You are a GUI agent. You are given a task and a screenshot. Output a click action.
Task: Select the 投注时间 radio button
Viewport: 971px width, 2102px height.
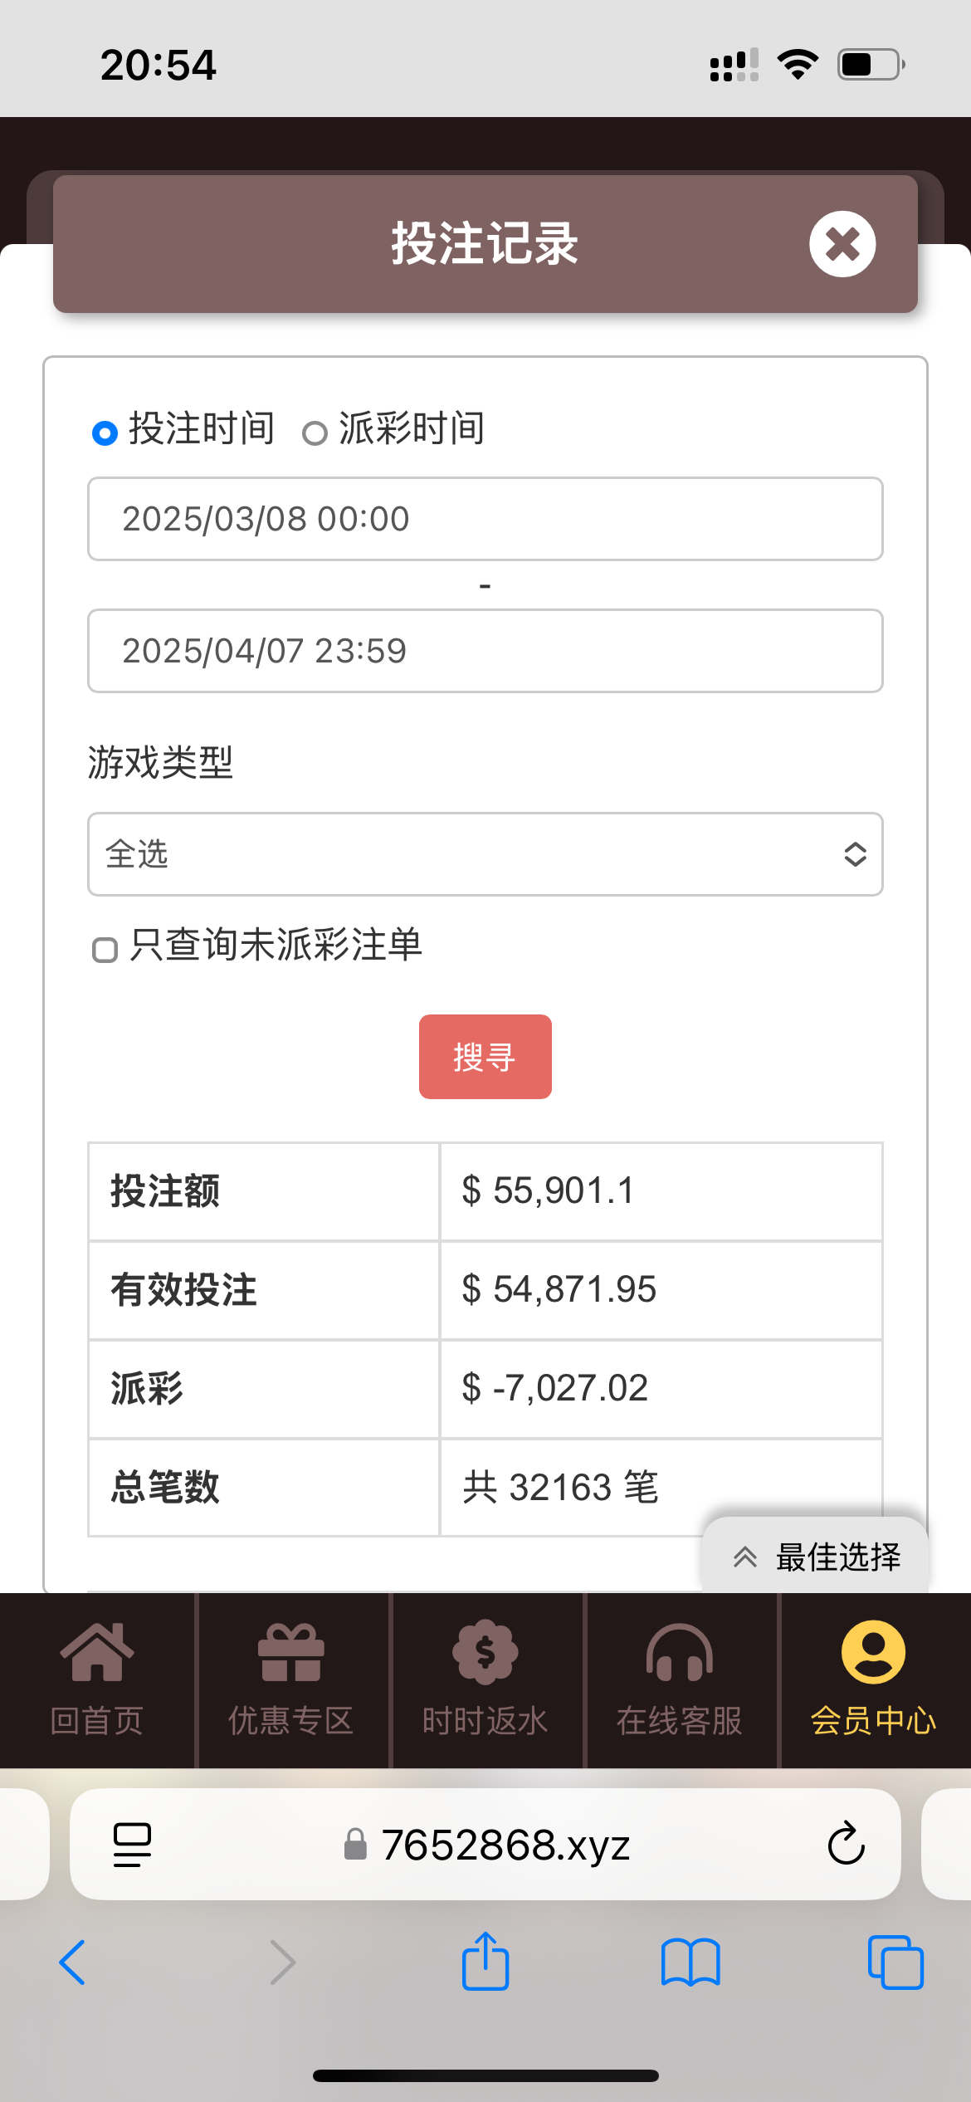click(x=105, y=433)
